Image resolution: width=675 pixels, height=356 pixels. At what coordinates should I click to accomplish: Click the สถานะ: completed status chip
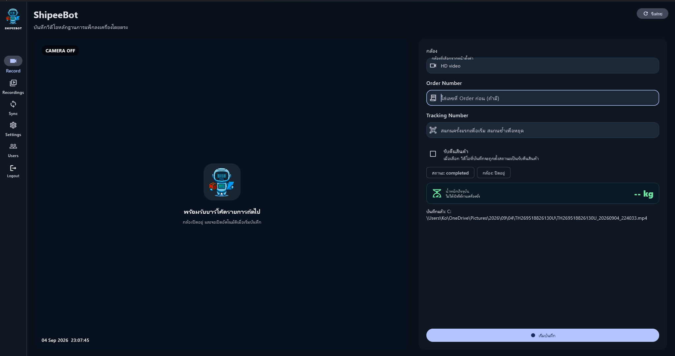tap(450, 173)
